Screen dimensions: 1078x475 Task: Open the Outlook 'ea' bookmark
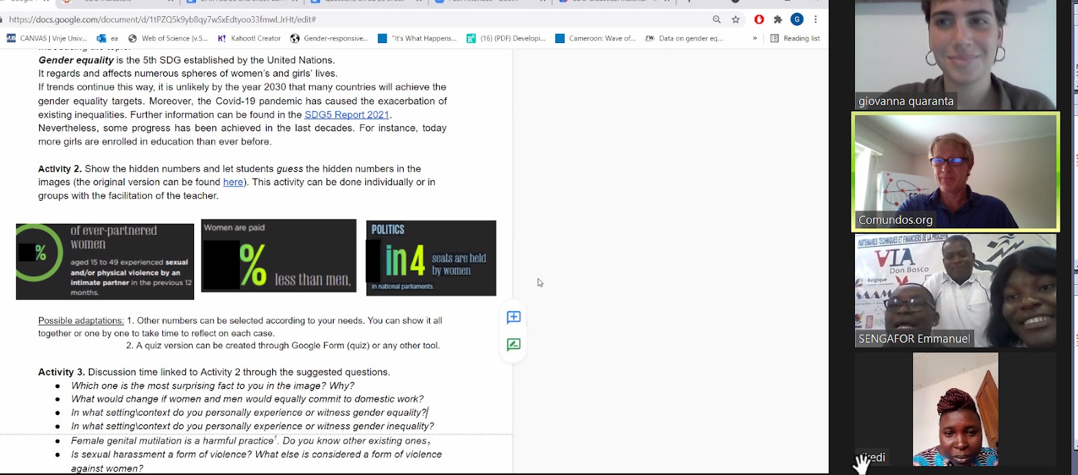point(108,38)
